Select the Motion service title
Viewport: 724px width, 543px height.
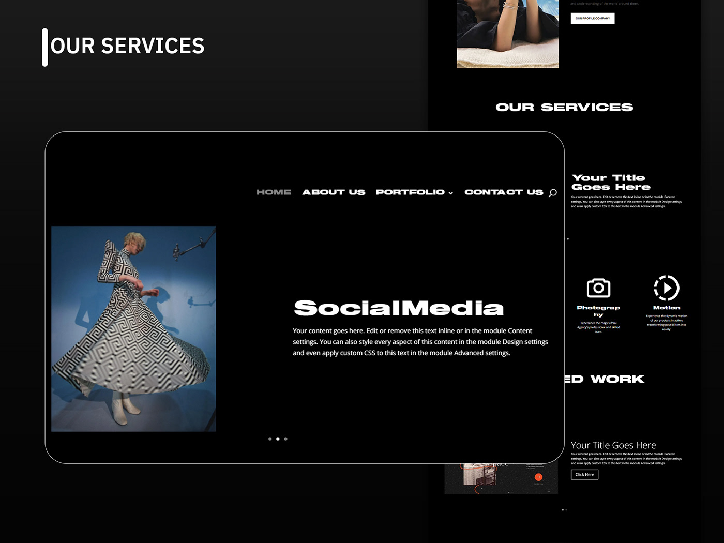pyautogui.click(x=666, y=308)
